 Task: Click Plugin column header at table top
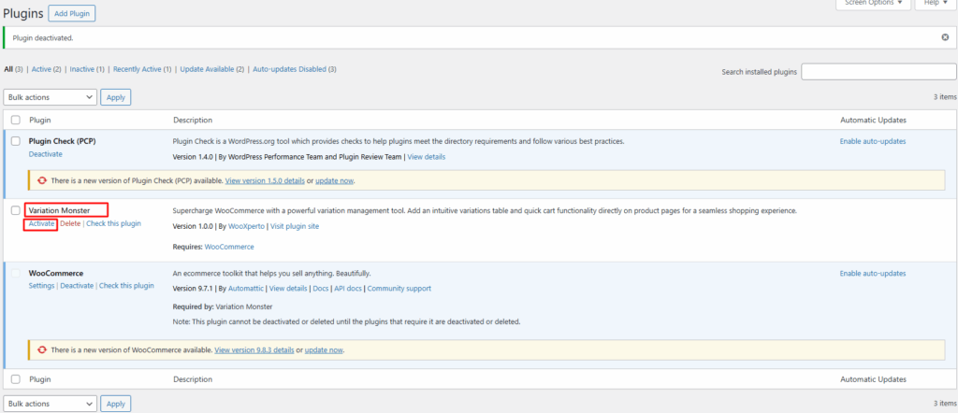coord(40,121)
